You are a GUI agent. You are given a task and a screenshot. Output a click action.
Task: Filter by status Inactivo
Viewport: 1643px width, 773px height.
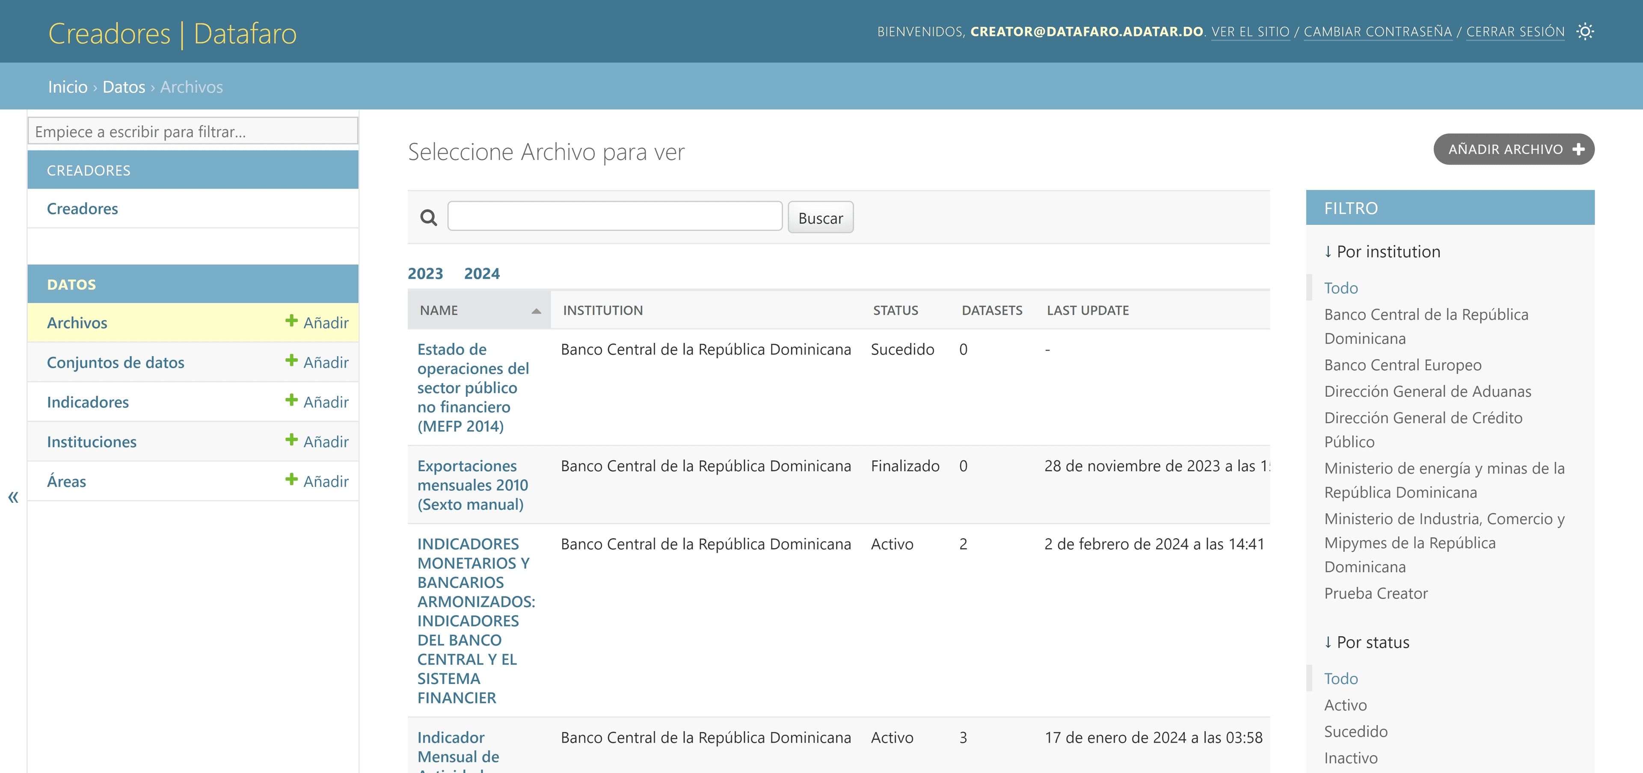(x=1350, y=758)
